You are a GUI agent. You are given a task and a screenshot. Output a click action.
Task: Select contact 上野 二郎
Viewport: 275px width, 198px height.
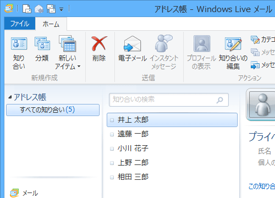point(172,163)
